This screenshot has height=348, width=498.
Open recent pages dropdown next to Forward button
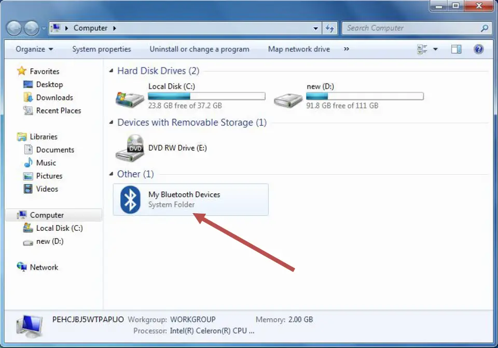point(44,28)
